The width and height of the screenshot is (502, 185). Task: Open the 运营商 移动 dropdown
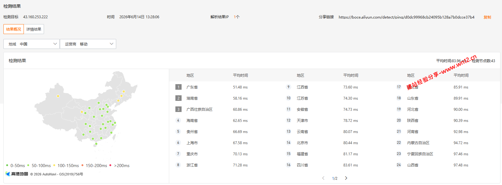88,44
